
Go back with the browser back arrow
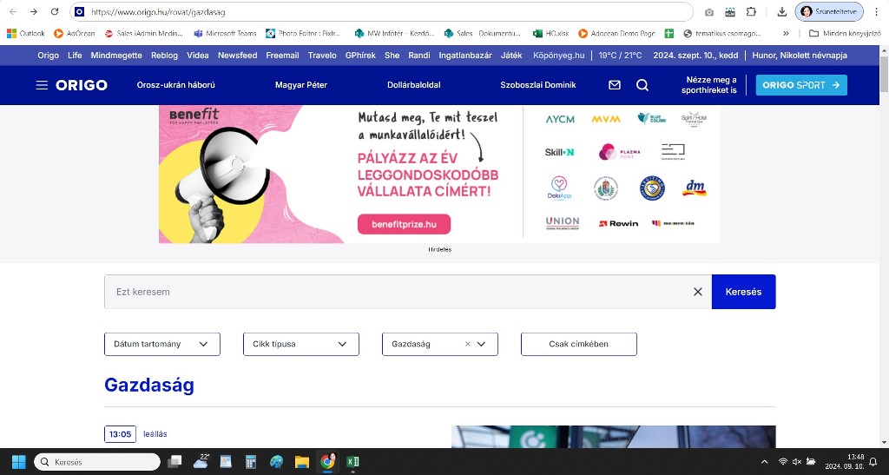(x=13, y=12)
